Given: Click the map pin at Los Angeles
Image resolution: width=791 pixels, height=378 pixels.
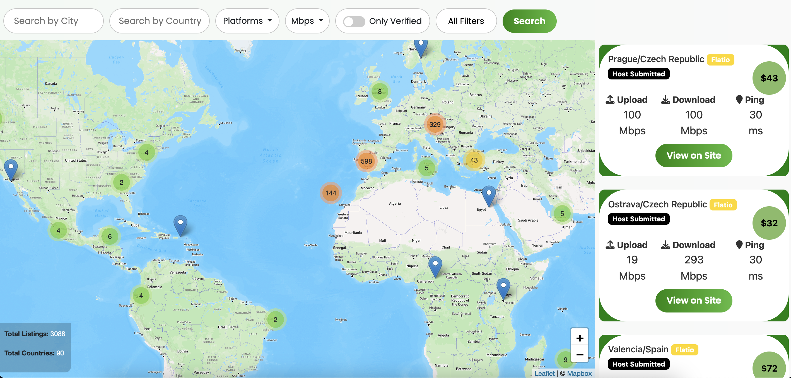Looking at the screenshot, I should click(11, 170).
